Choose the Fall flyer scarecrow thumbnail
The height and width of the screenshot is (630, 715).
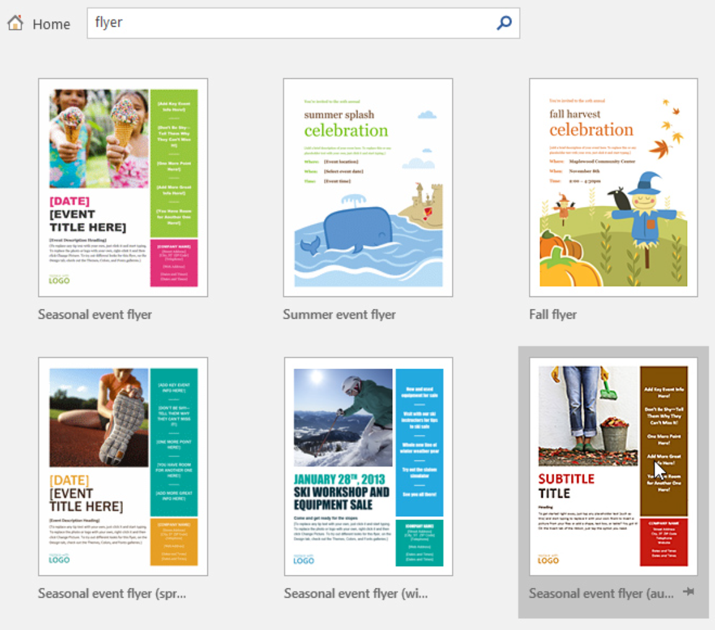[x=613, y=187]
